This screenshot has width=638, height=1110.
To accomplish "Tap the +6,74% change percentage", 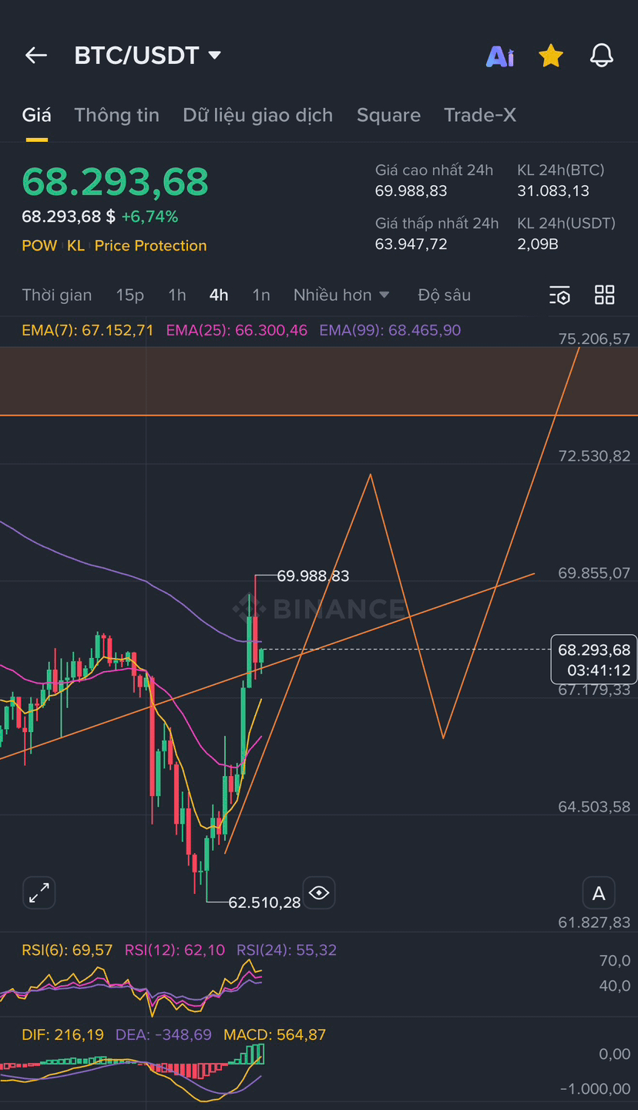I will pyautogui.click(x=149, y=217).
